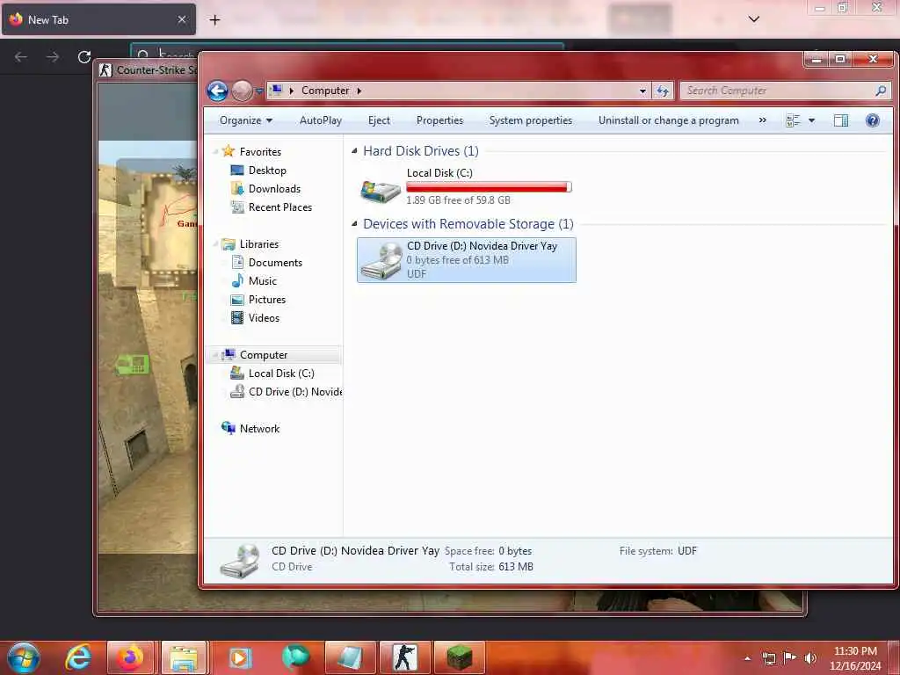
Task: Select the Local Disk (C:) drive icon
Action: tap(380, 190)
